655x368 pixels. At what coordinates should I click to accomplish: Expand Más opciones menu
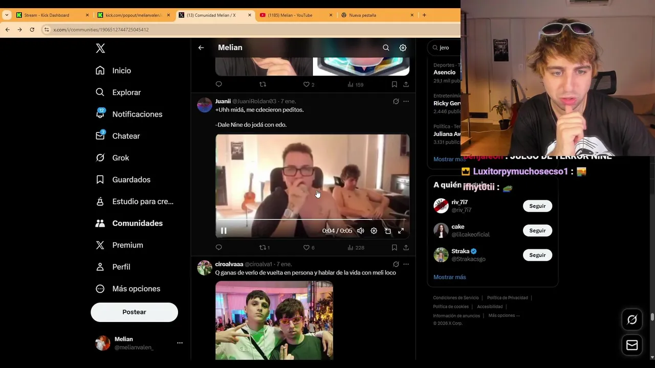tap(128, 289)
